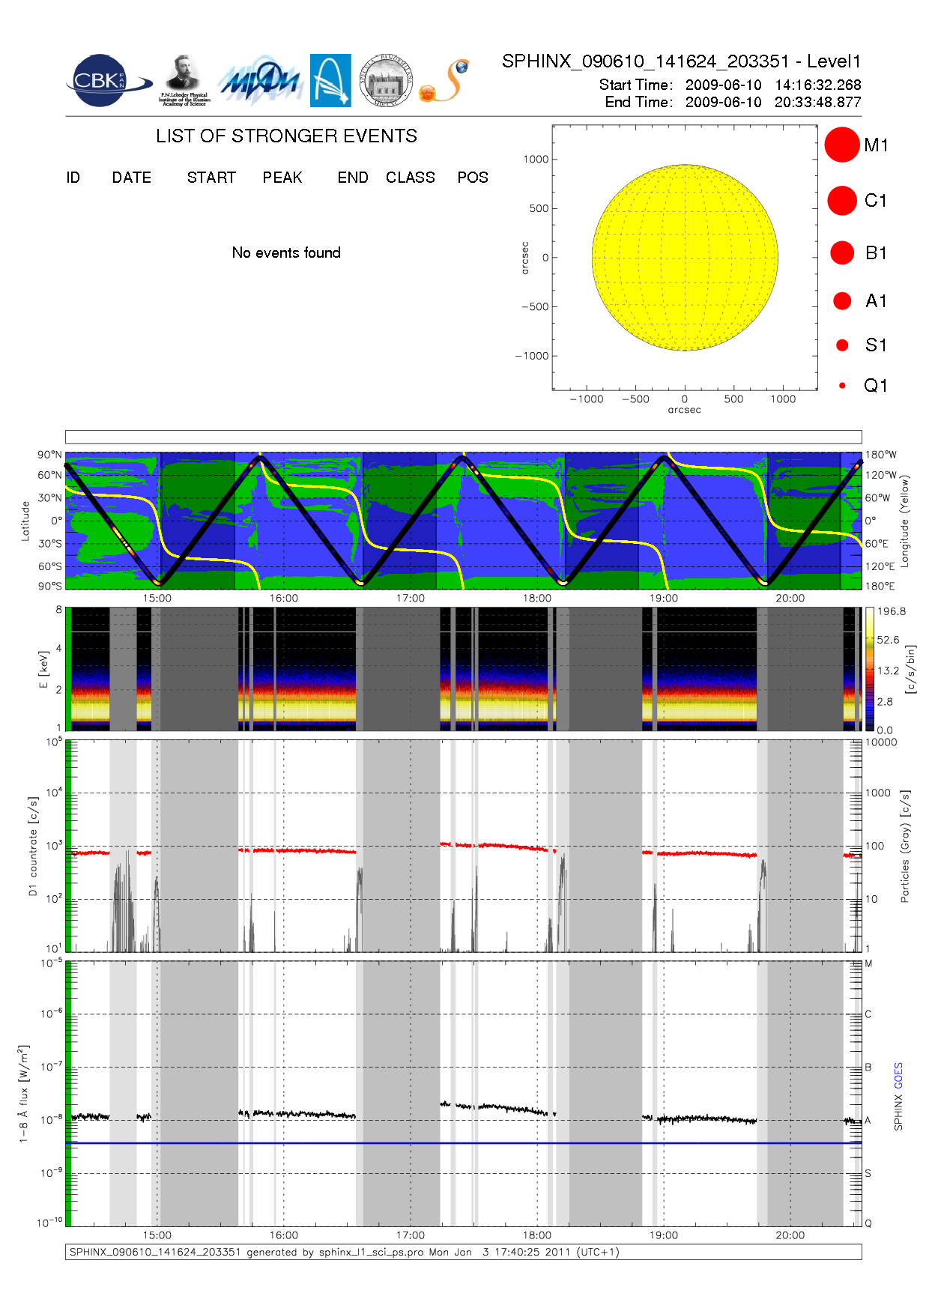Click the ID column header

coord(73,178)
